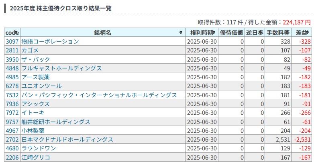Open stock code 9757 link

pos(12,122)
